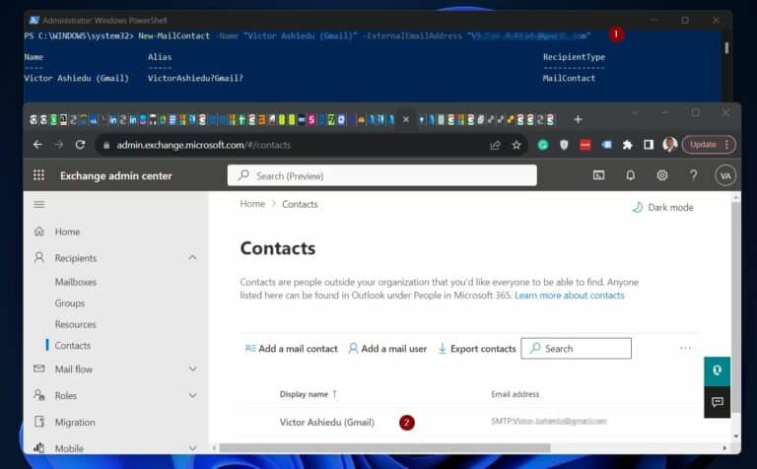
Task: Click the share page icon in address bar
Action: (x=495, y=145)
